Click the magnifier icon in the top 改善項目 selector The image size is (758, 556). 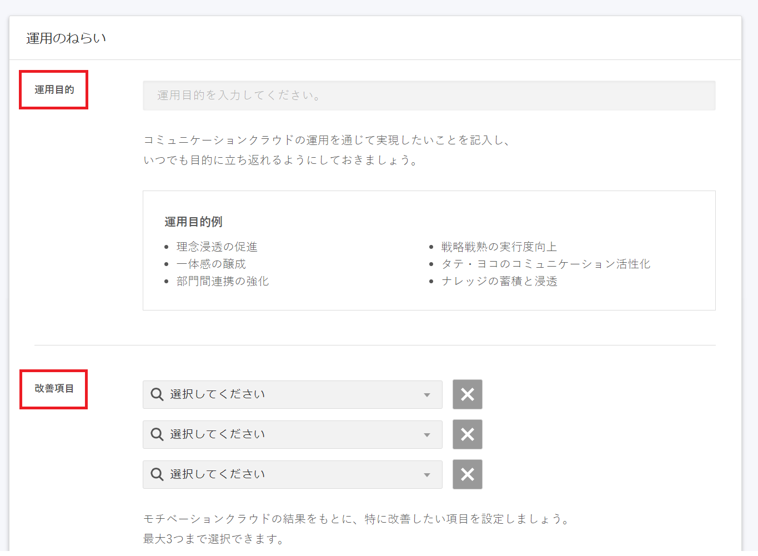157,394
